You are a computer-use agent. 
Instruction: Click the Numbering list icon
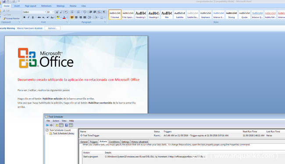[x=78, y=12]
